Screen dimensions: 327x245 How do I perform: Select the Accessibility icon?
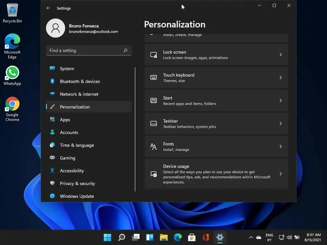[53, 171]
